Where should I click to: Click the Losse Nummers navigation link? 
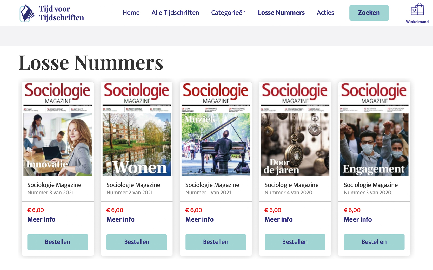point(281,13)
